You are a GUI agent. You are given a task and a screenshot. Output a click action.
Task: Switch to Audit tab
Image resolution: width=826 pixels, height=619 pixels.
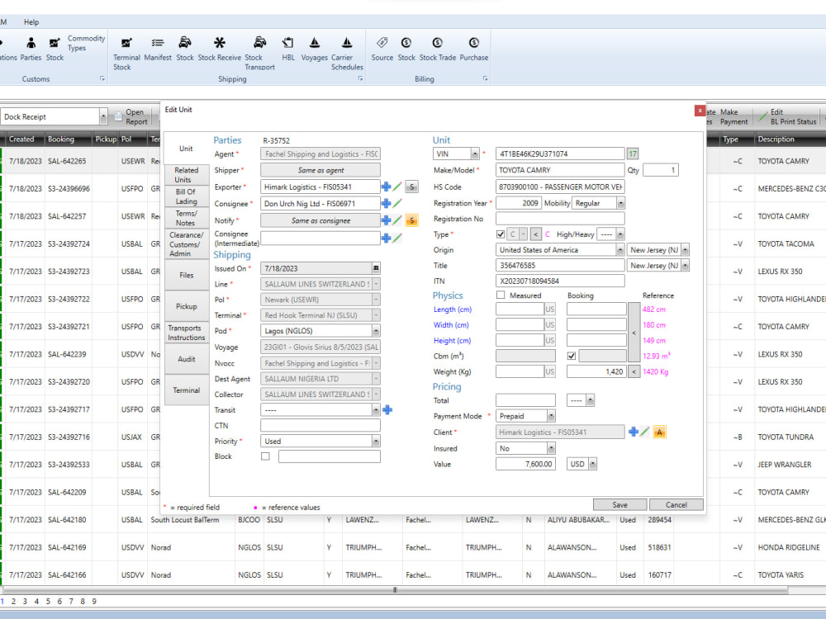pos(187,359)
